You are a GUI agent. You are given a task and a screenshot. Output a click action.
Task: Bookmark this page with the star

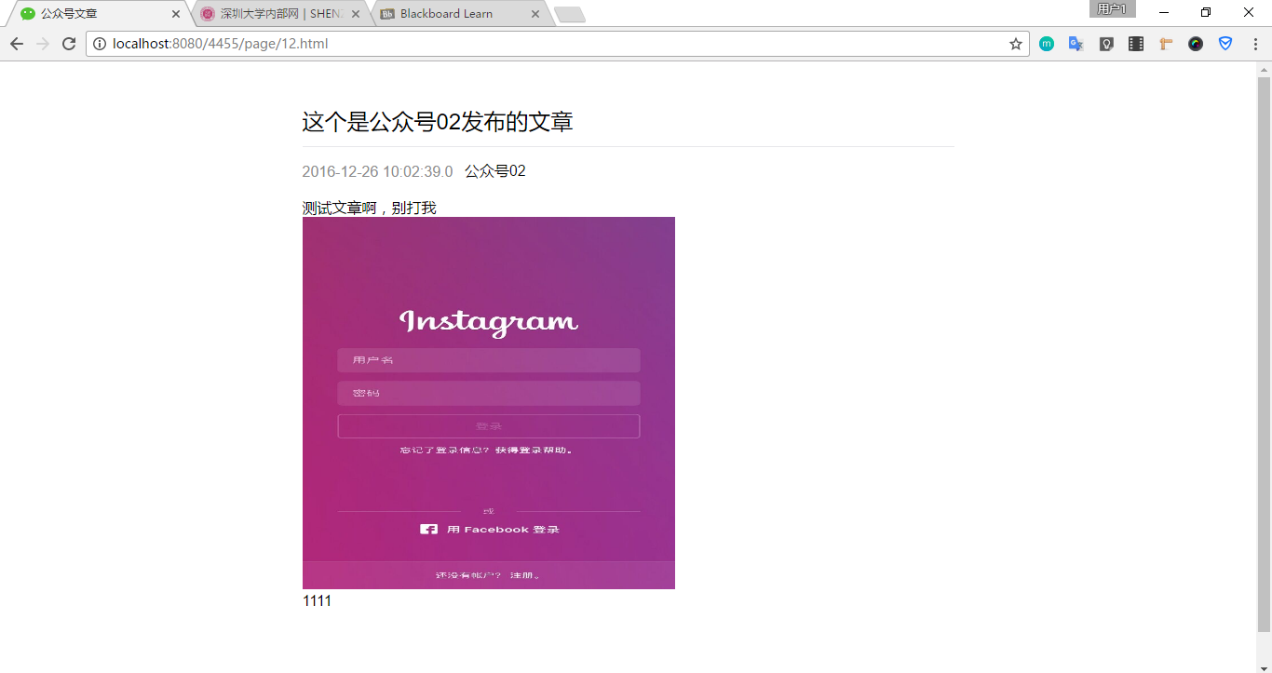point(1016,44)
